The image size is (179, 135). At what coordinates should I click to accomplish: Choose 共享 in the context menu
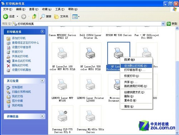coord(136,82)
